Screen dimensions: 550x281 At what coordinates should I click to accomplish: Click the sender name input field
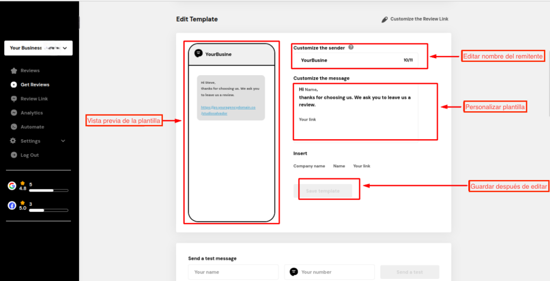point(349,60)
